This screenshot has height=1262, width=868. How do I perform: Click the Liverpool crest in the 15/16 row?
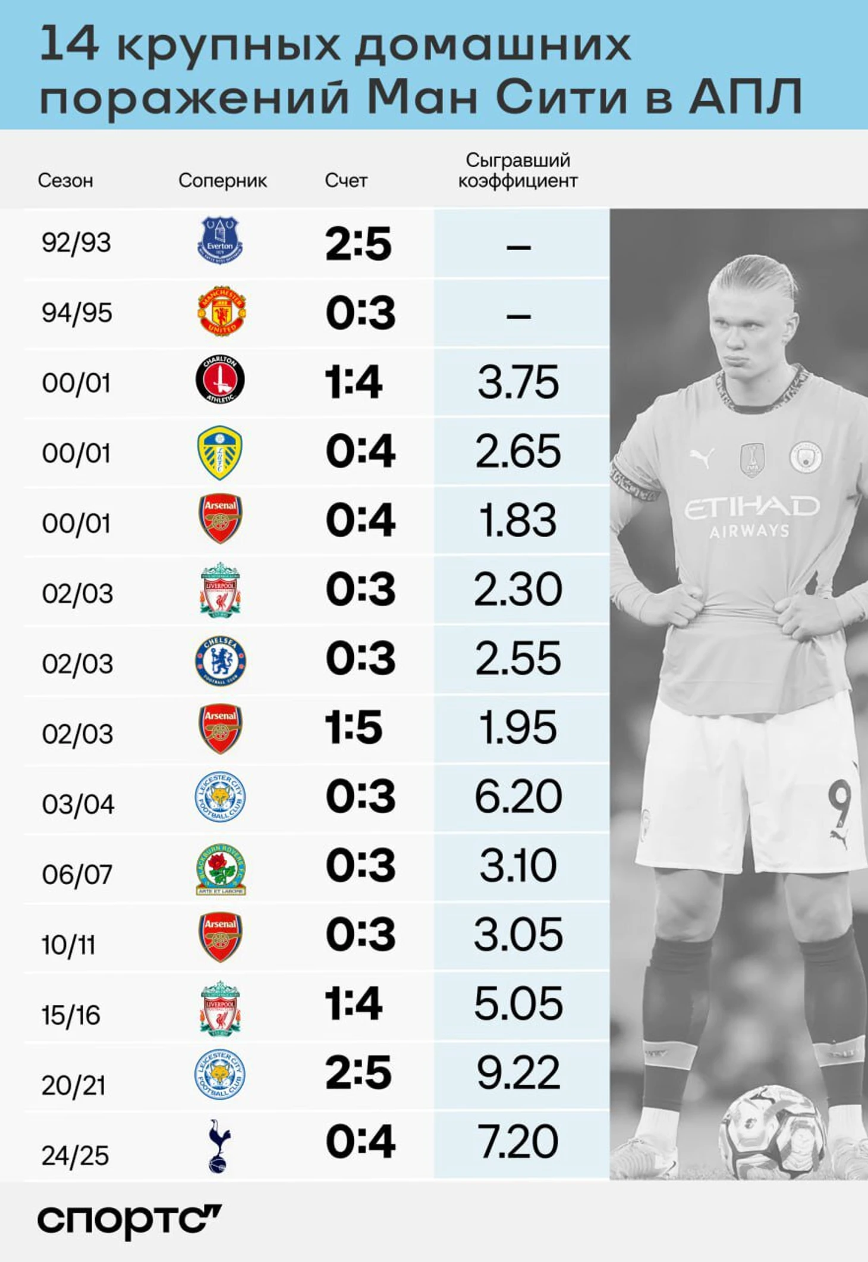pyautogui.click(x=220, y=1007)
